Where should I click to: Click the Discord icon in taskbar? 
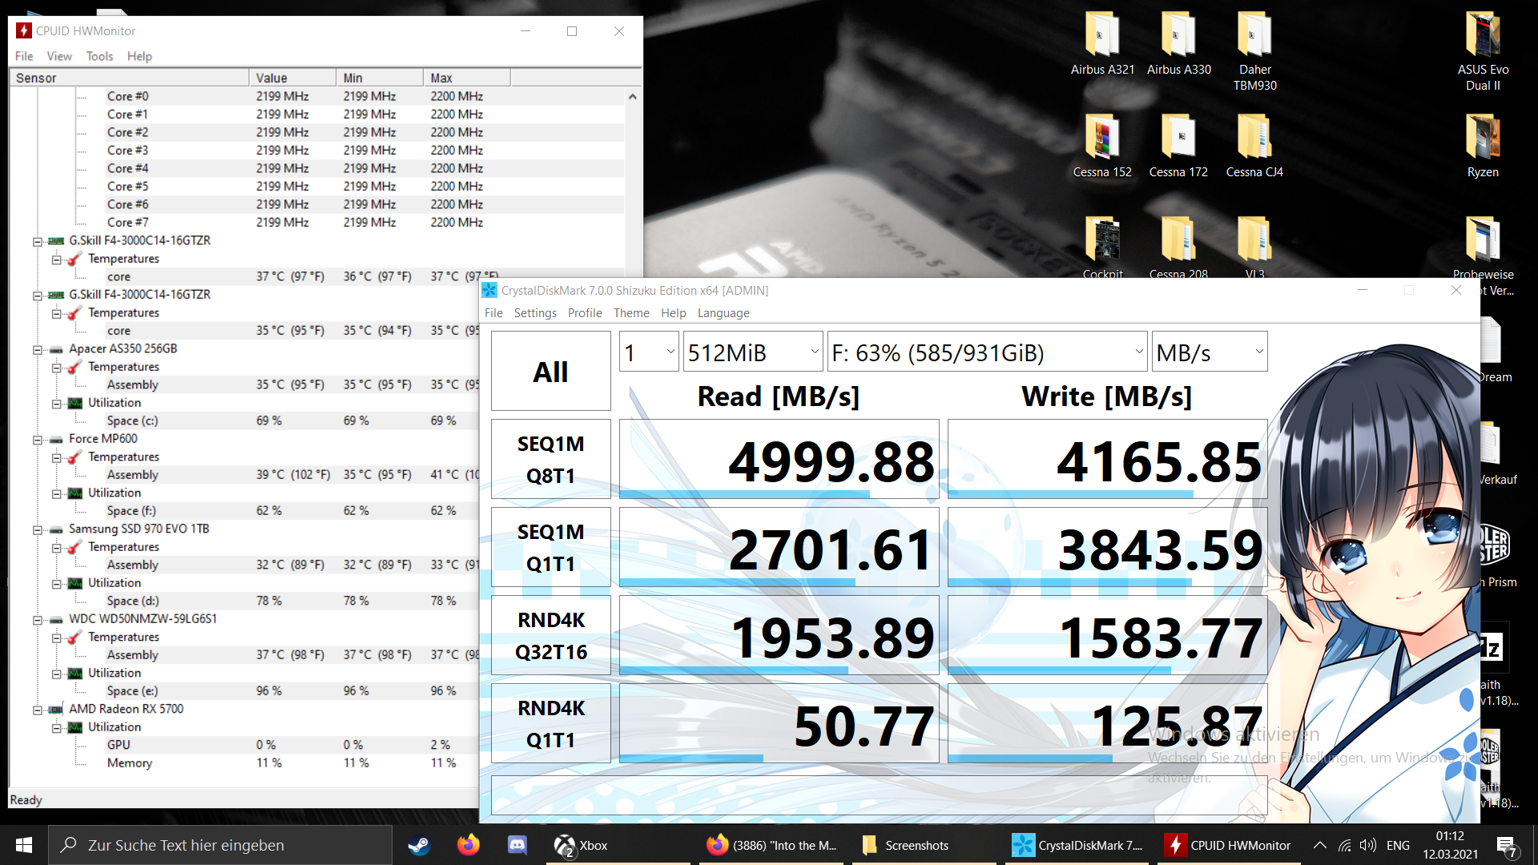(x=517, y=845)
